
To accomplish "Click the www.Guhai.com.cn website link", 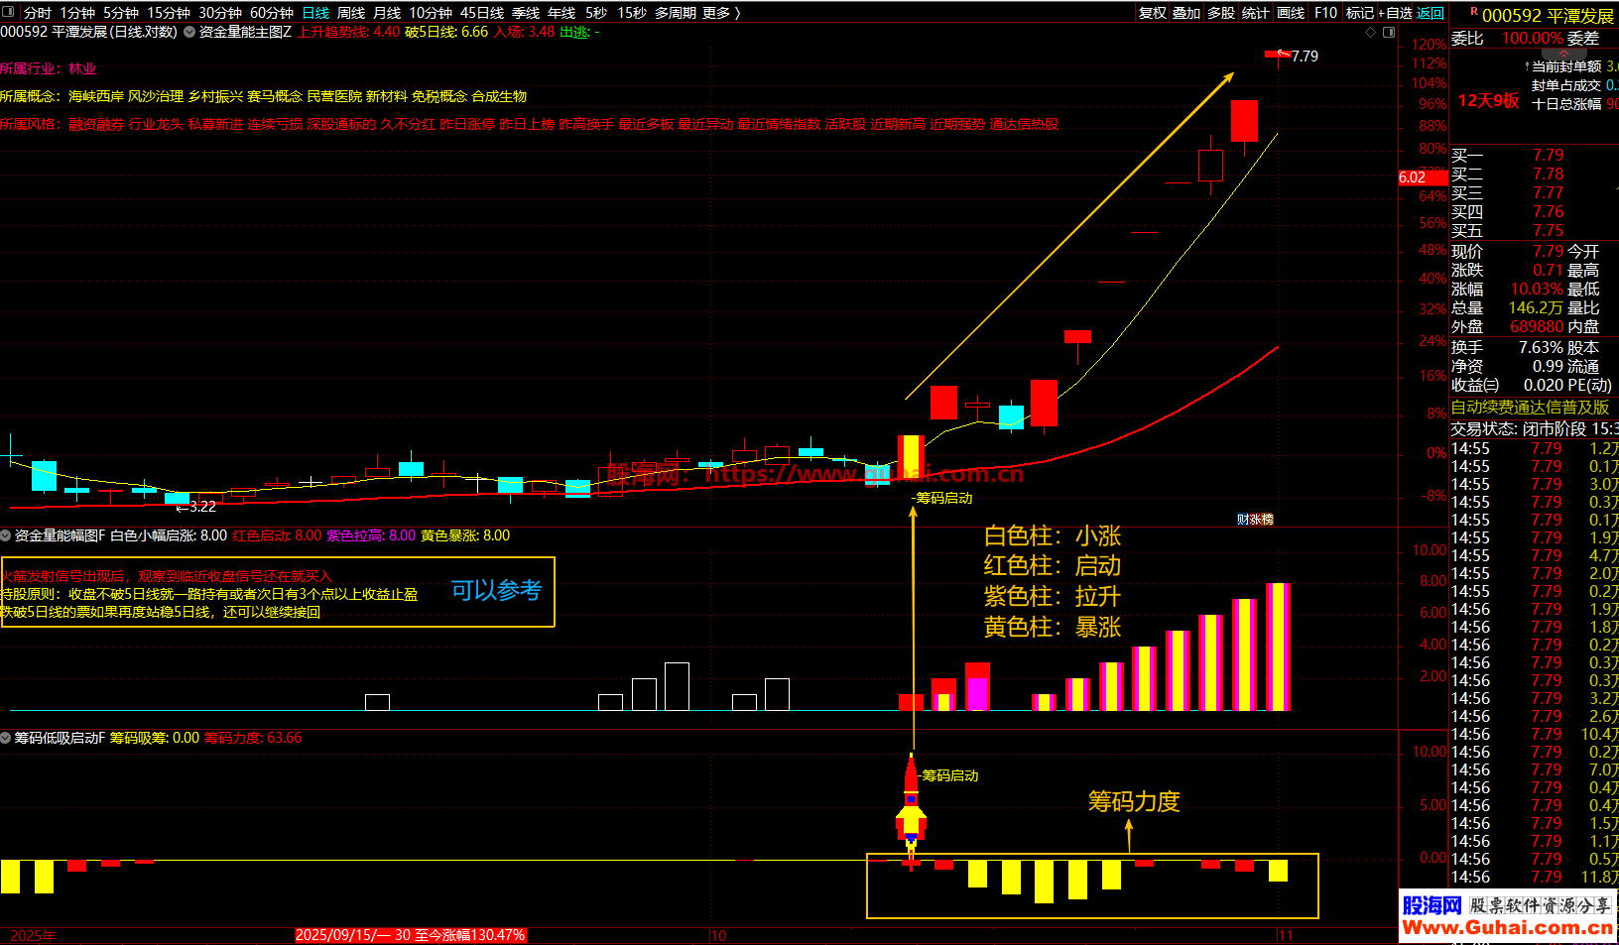I will 1507,928.
